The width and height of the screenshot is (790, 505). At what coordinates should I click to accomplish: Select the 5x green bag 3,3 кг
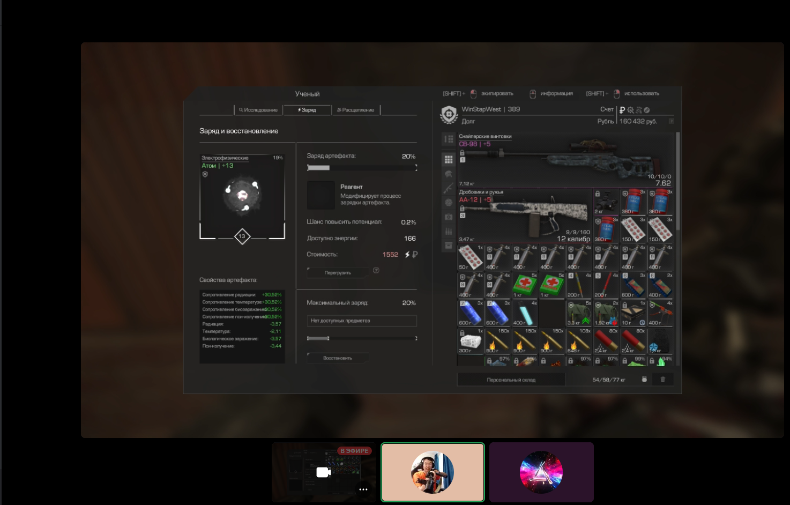pos(579,313)
